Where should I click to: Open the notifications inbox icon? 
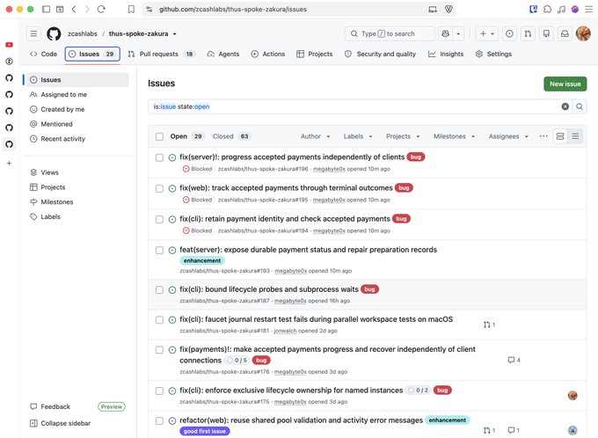click(x=565, y=33)
